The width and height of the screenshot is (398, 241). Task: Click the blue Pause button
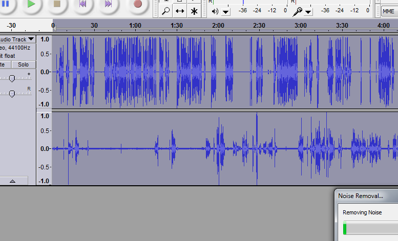click(6, 4)
